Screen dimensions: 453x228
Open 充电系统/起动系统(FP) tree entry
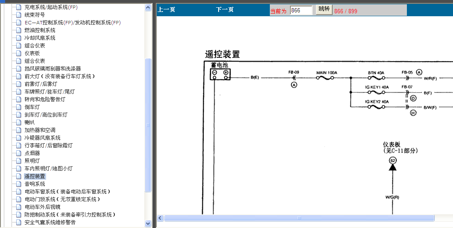point(51,7)
